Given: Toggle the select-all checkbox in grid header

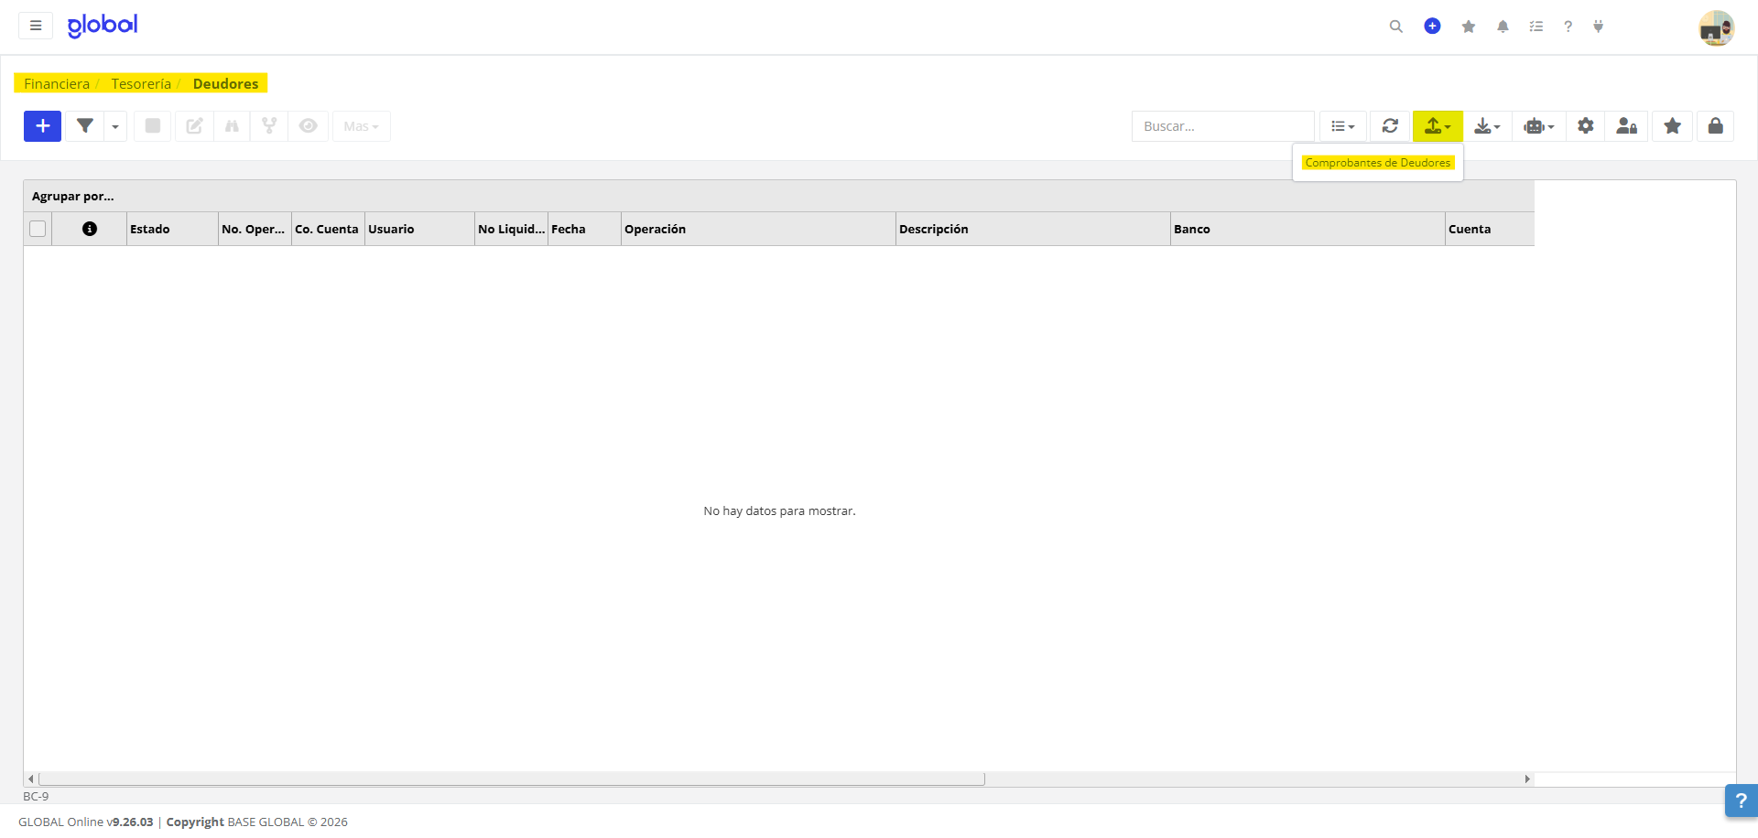Looking at the screenshot, I should pos(38,229).
